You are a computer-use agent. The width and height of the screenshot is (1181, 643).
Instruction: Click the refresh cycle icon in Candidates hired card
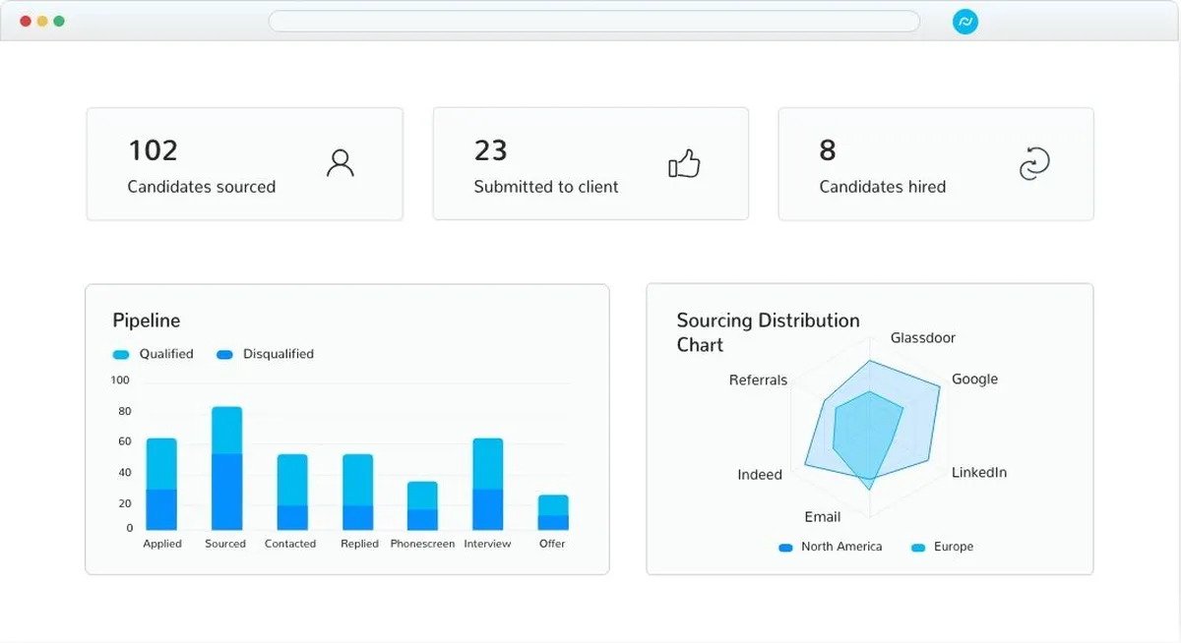point(1034,164)
